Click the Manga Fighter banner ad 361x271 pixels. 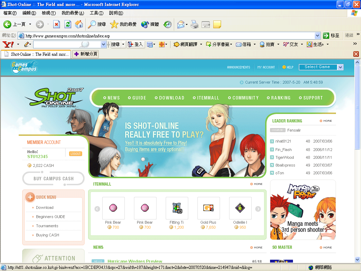[x=303, y=210]
